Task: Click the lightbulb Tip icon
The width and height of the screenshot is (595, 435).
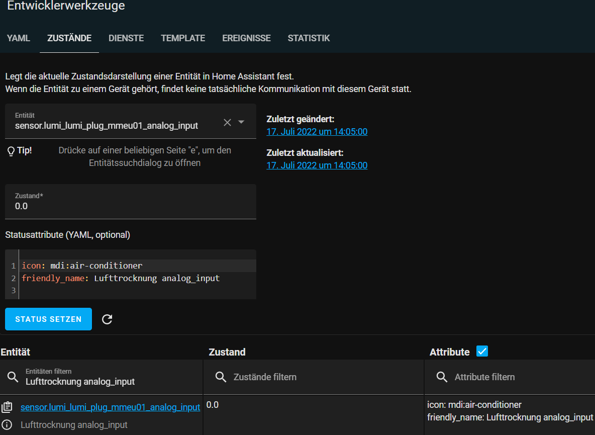Action: coord(11,150)
